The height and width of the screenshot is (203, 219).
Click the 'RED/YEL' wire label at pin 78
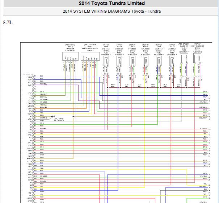point(43,107)
